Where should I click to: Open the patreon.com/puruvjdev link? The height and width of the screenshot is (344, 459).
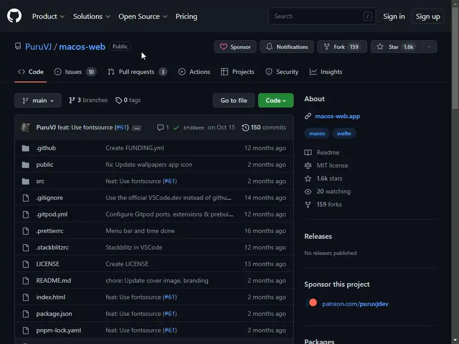355,304
